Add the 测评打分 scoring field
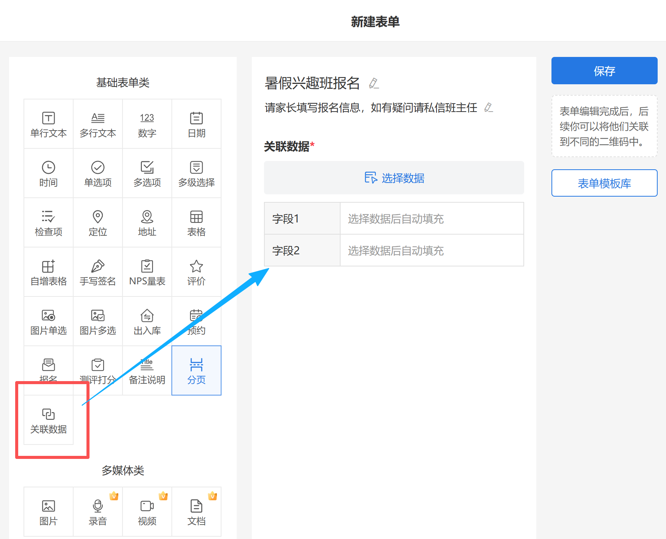Image resolution: width=666 pixels, height=539 pixels. pyautogui.click(x=98, y=371)
